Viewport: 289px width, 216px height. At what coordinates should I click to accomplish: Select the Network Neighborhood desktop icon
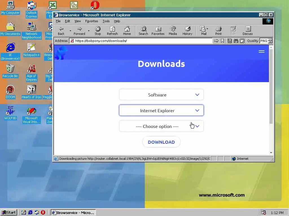[32, 30]
